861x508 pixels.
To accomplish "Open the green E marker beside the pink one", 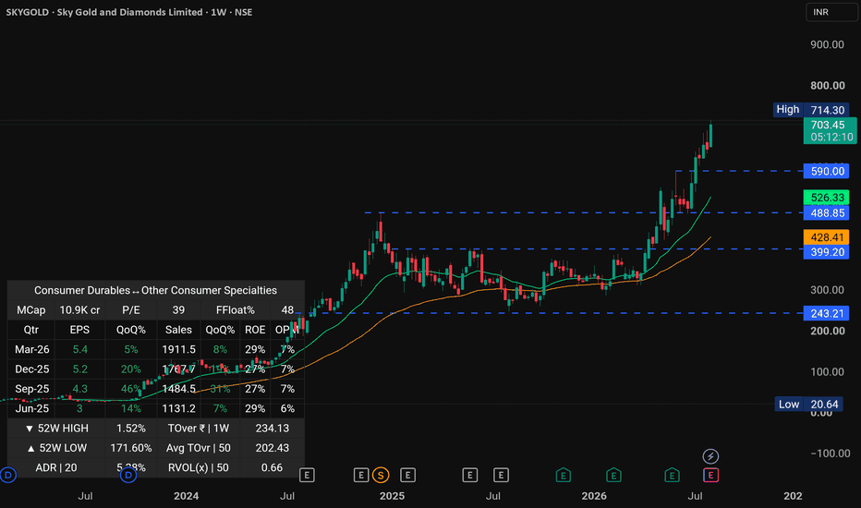I will [x=672, y=475].
